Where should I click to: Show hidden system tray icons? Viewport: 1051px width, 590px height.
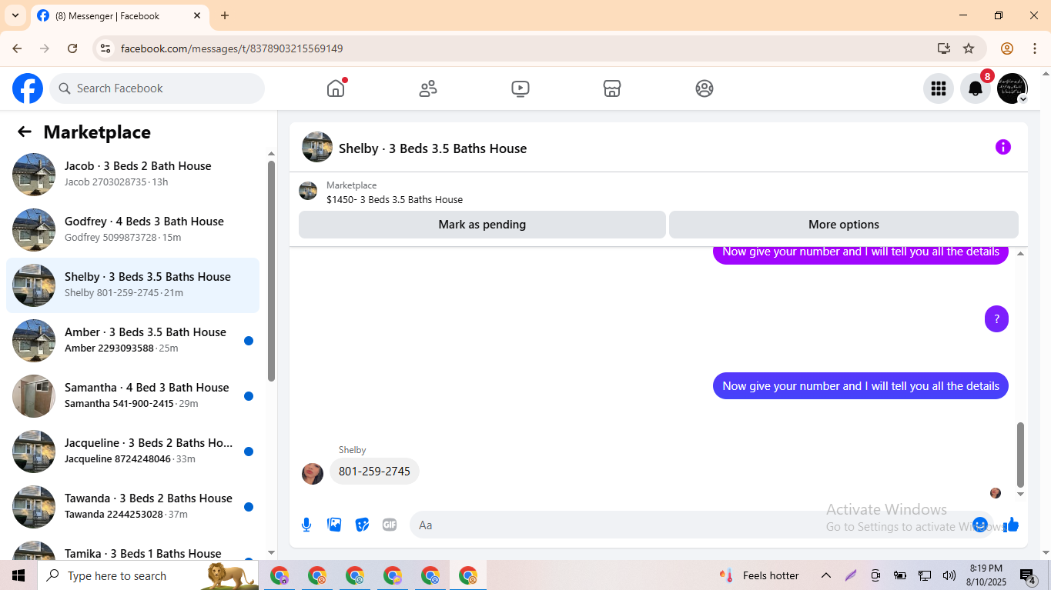[826, 575]
